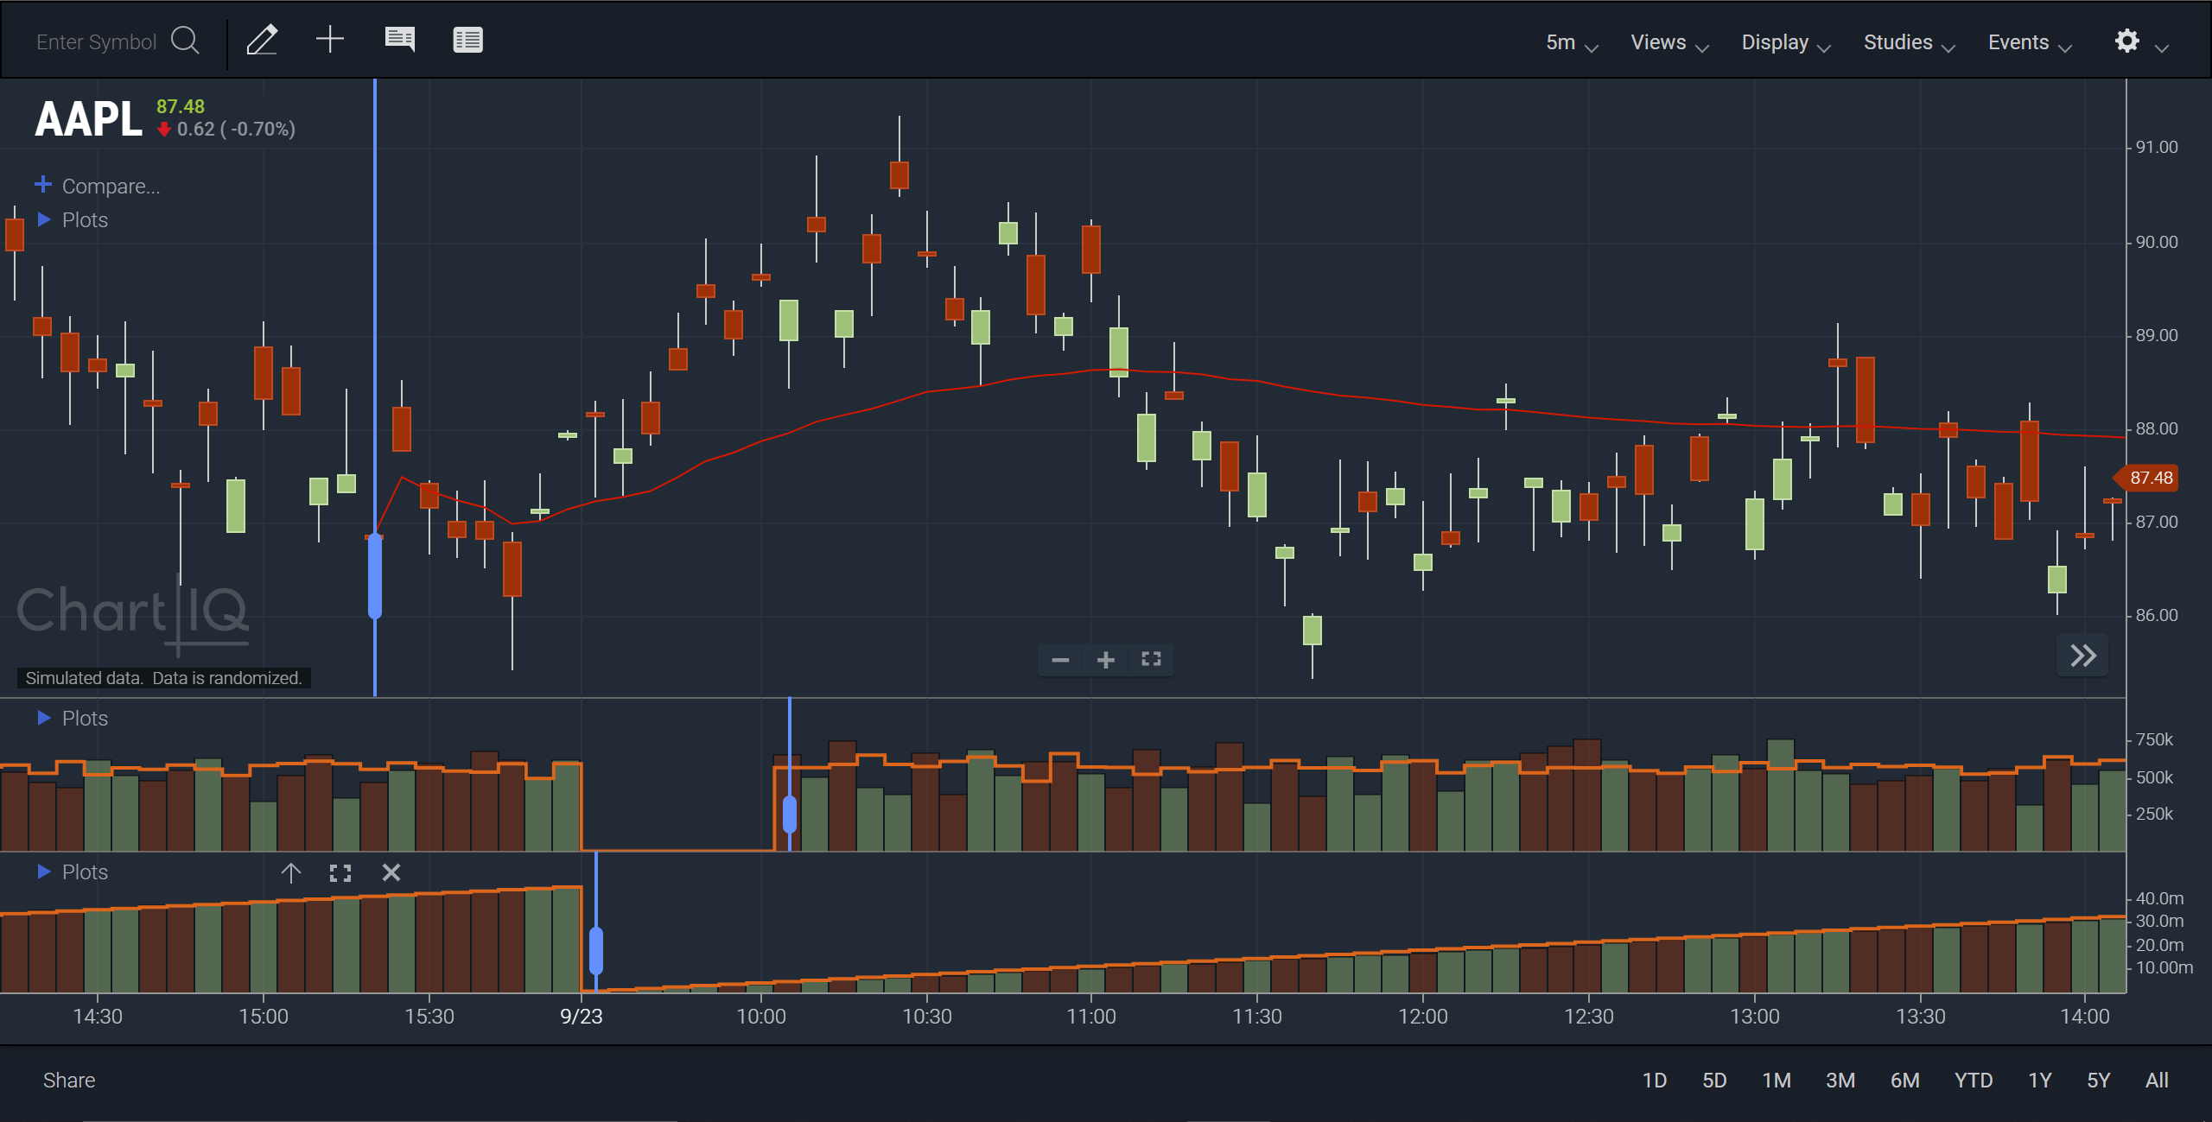Click the Share button
This screenshot has width=2212, height=1122.
(x=69, y=1081)
